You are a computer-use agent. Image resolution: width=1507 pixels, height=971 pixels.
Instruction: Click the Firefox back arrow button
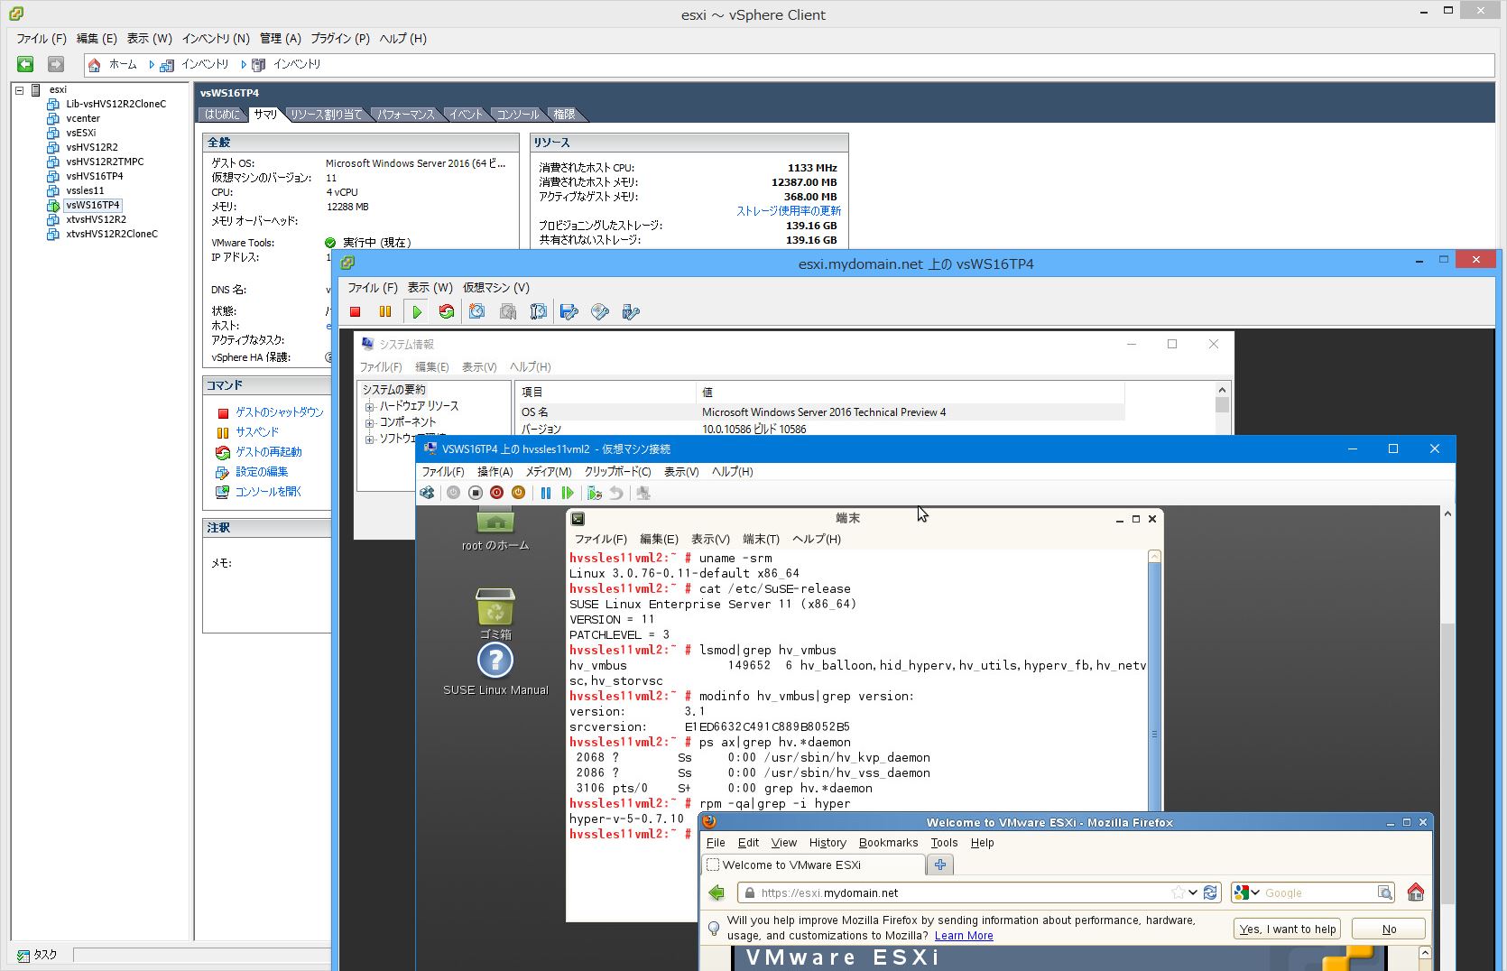[x=717, y=892]
